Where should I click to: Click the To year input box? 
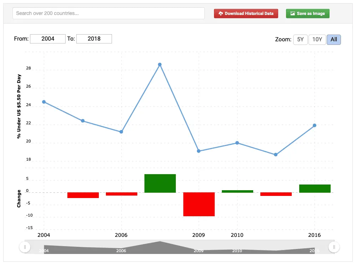coord(94,39)
